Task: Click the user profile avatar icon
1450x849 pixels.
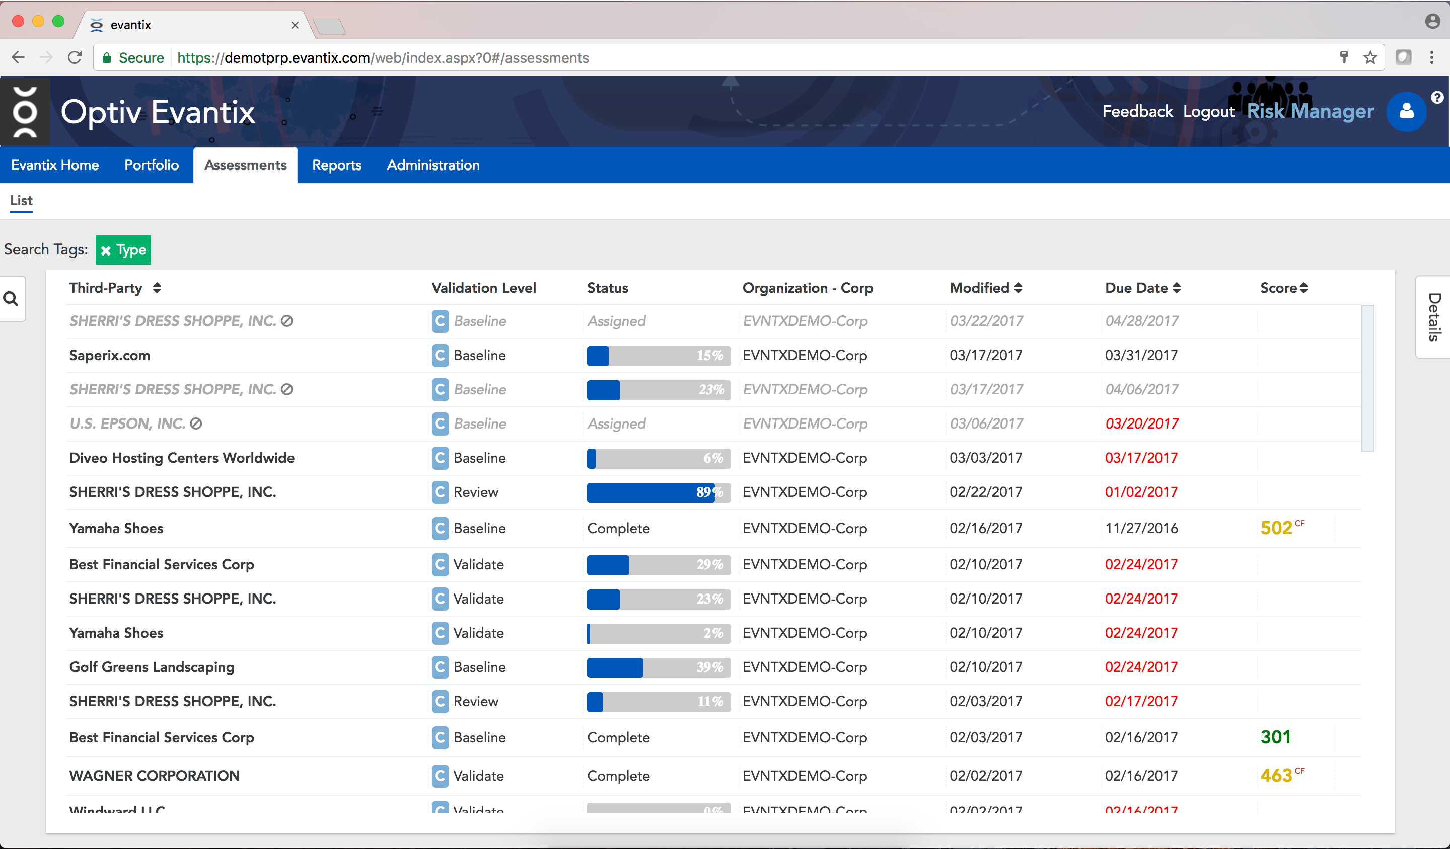Action: pos(1406,112)
